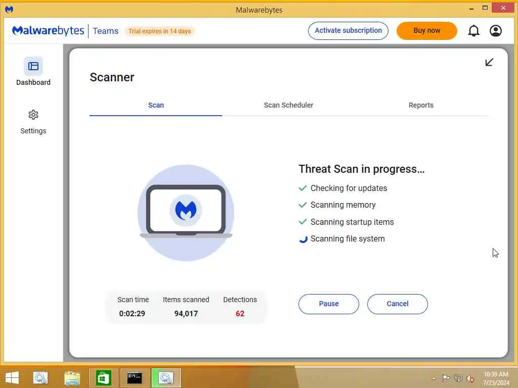Cancel the threat scan
The height and width of the screenshot is (388, 518).
pos(398,304)
